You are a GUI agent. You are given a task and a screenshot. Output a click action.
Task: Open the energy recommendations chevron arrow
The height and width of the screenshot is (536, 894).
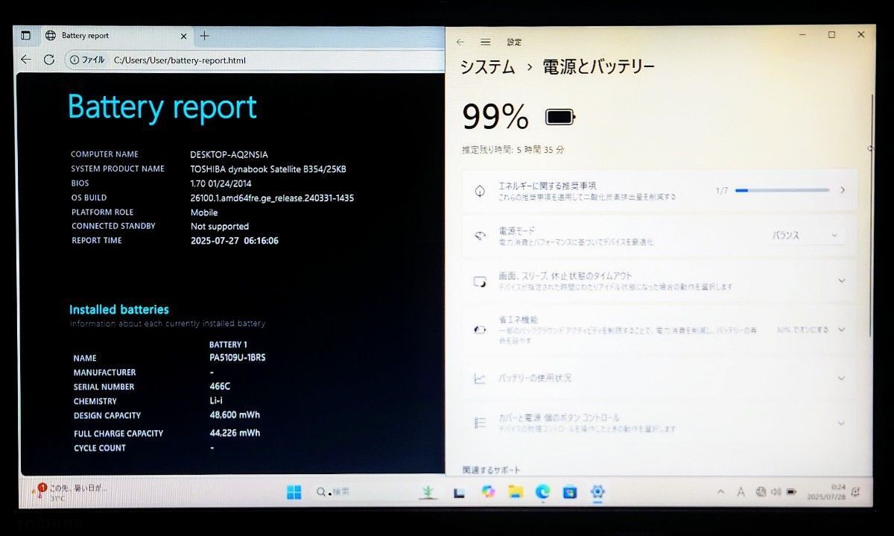coord(843,190)
